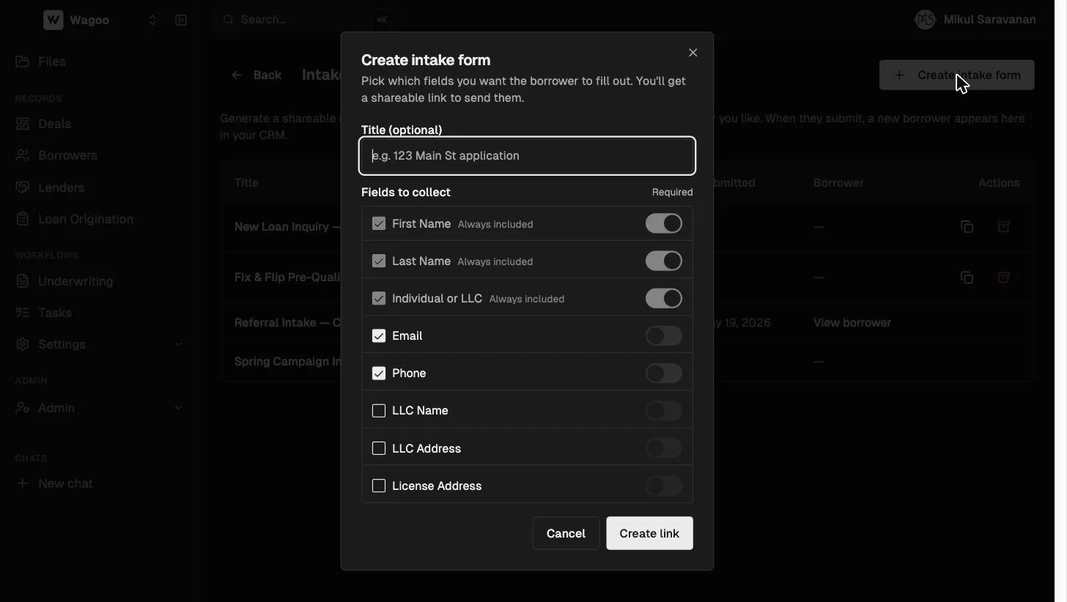Click the Individual or LLC checkbox

[x=378, y=298]
